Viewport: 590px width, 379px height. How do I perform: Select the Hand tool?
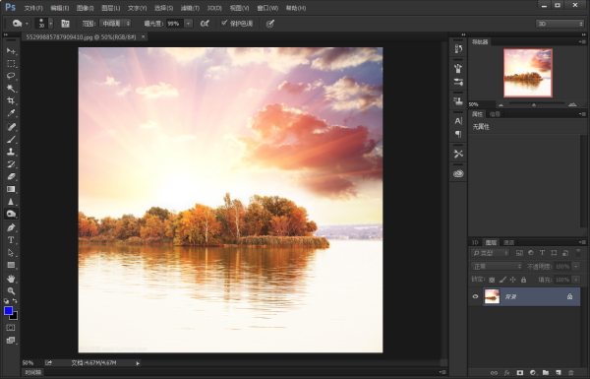pyautogui.click(x=11, y=279)
